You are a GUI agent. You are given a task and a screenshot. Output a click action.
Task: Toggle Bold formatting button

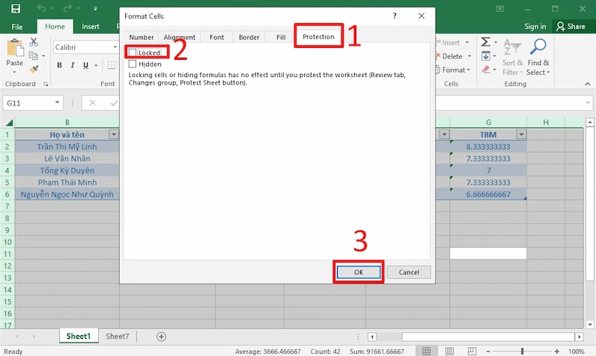[x=59, y=65]
